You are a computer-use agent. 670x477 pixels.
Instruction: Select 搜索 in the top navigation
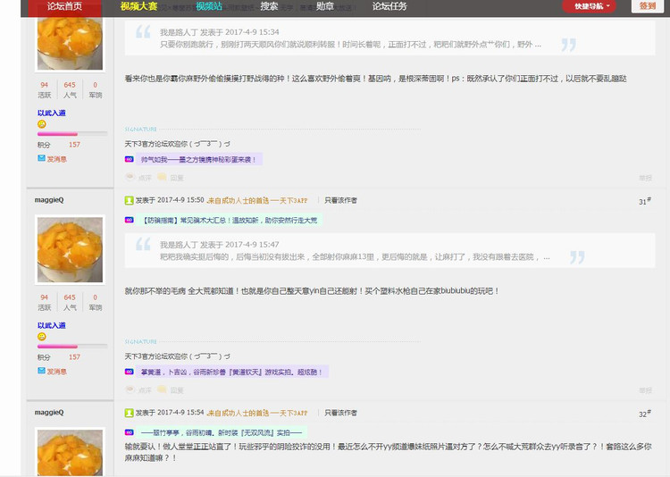(269, 6)
